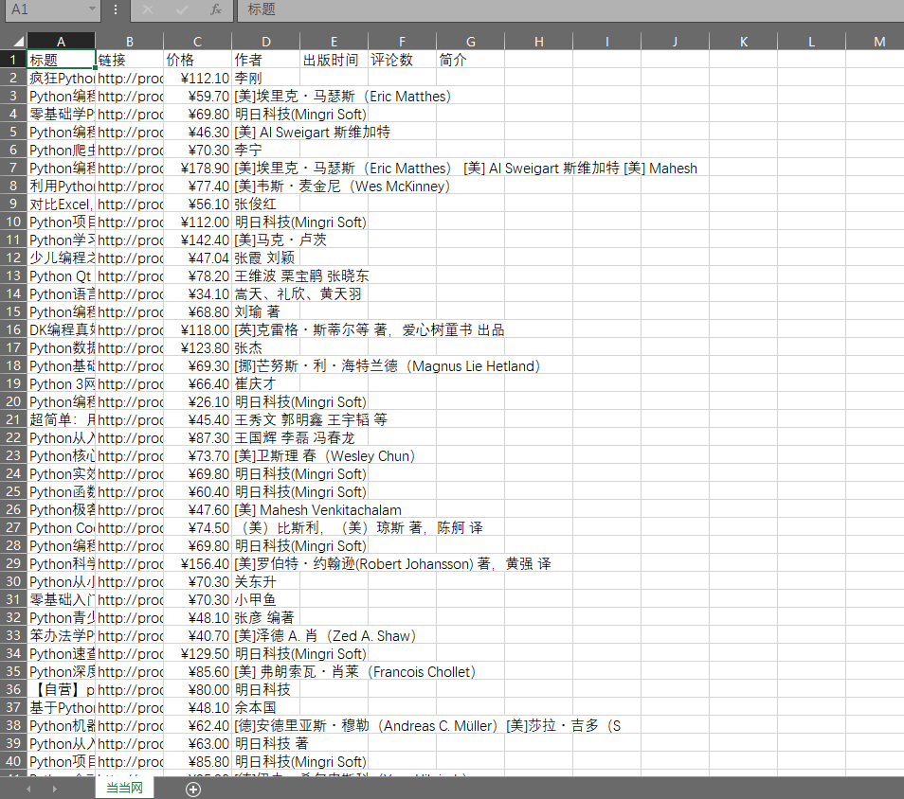This screenshot has height=799, width=904.
Task: Select the cell with Wesley Chun
Action: 265,455
